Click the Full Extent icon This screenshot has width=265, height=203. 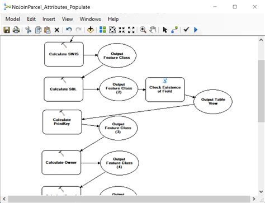click(112, 30)
